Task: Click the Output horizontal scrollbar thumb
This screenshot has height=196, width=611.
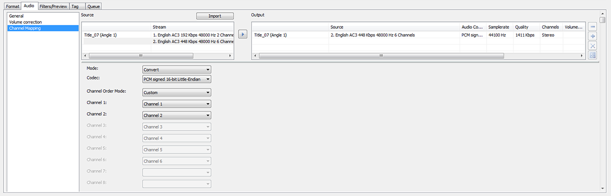Action: point(381,56)
